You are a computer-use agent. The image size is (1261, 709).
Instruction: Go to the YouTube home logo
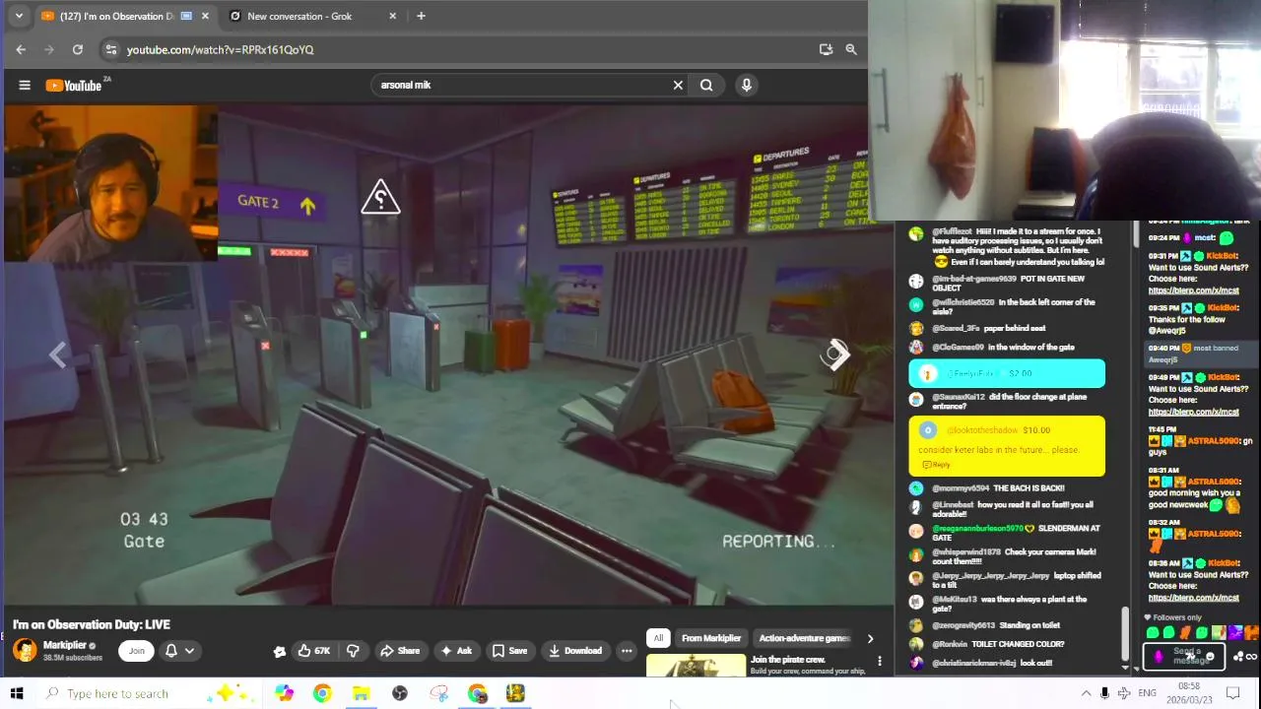(73, 86)
